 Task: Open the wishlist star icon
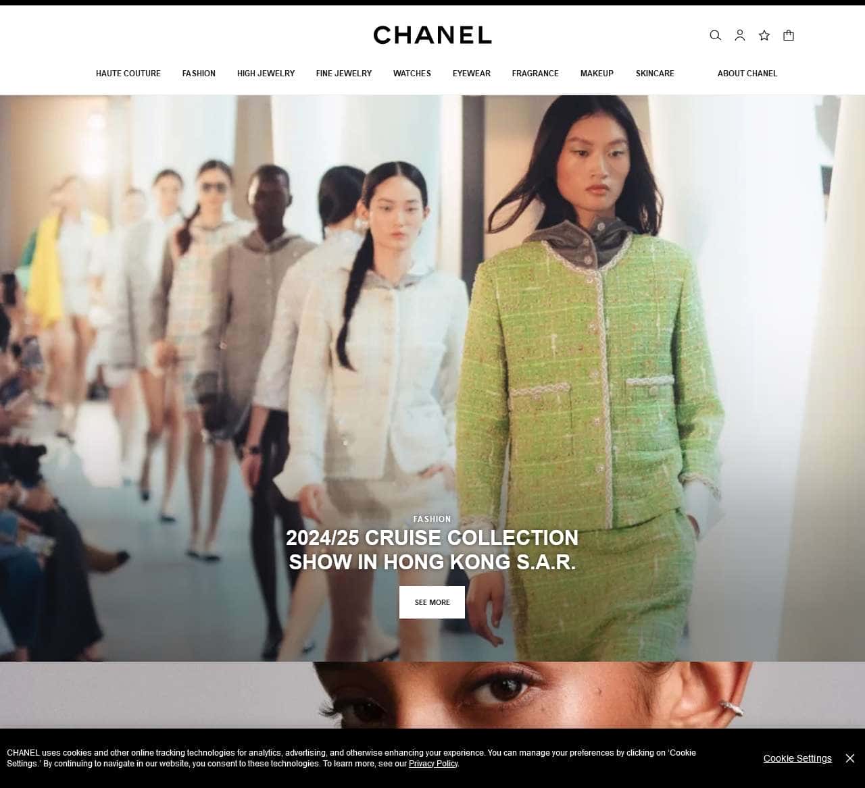tap(764, 35)
